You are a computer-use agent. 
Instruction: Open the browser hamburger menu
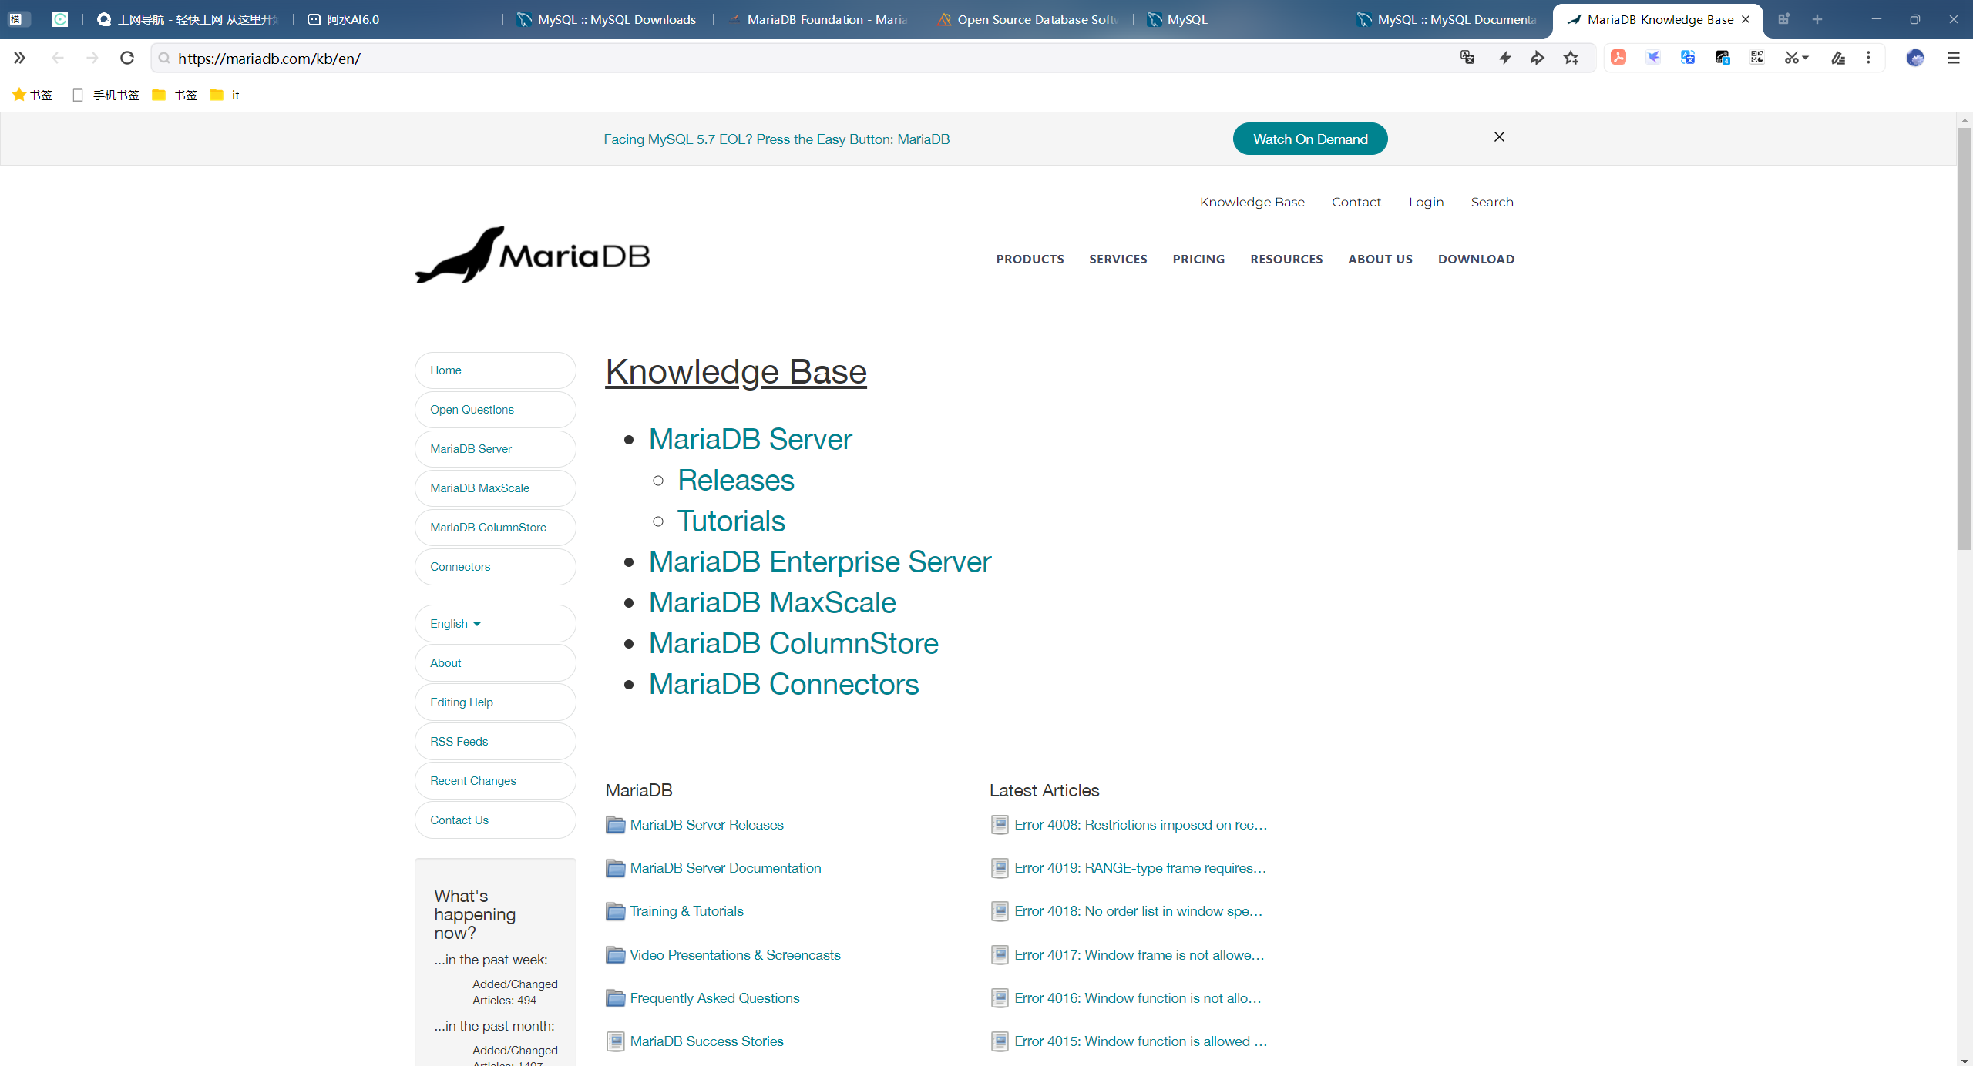(x=1953, y=58)
